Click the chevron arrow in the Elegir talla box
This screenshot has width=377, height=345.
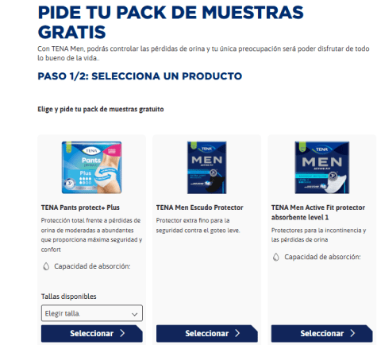pyautogui.click(x=135, y=314)
